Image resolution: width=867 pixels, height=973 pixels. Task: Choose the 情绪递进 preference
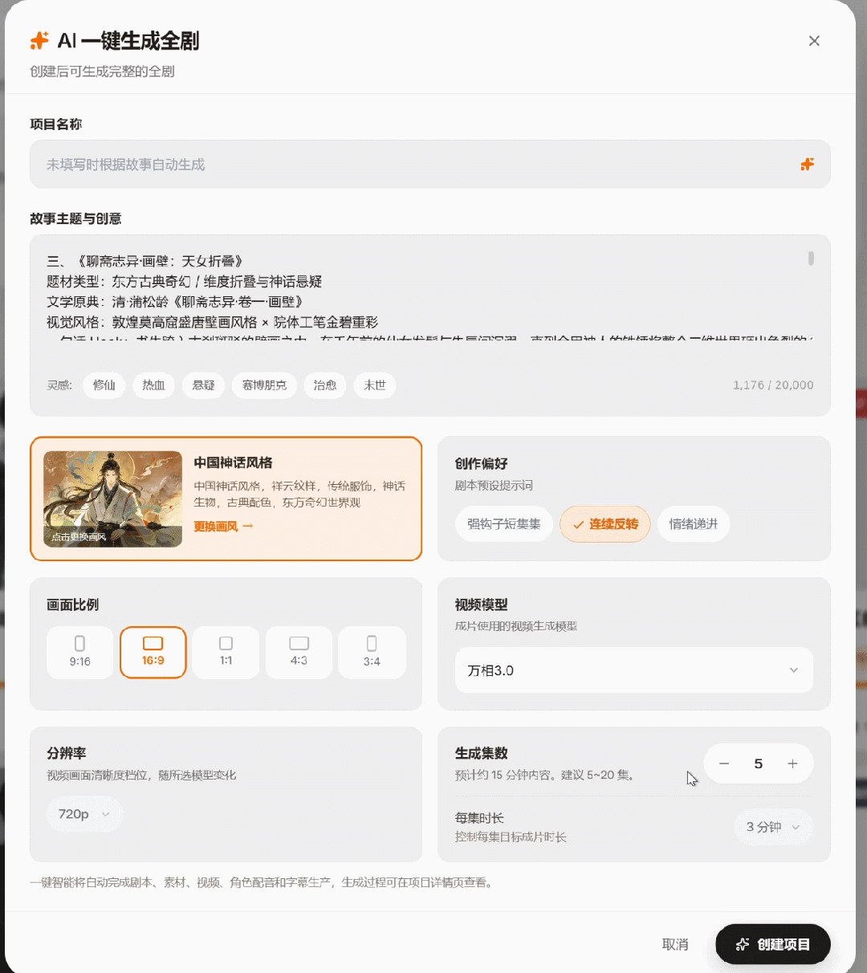(694, 524)
